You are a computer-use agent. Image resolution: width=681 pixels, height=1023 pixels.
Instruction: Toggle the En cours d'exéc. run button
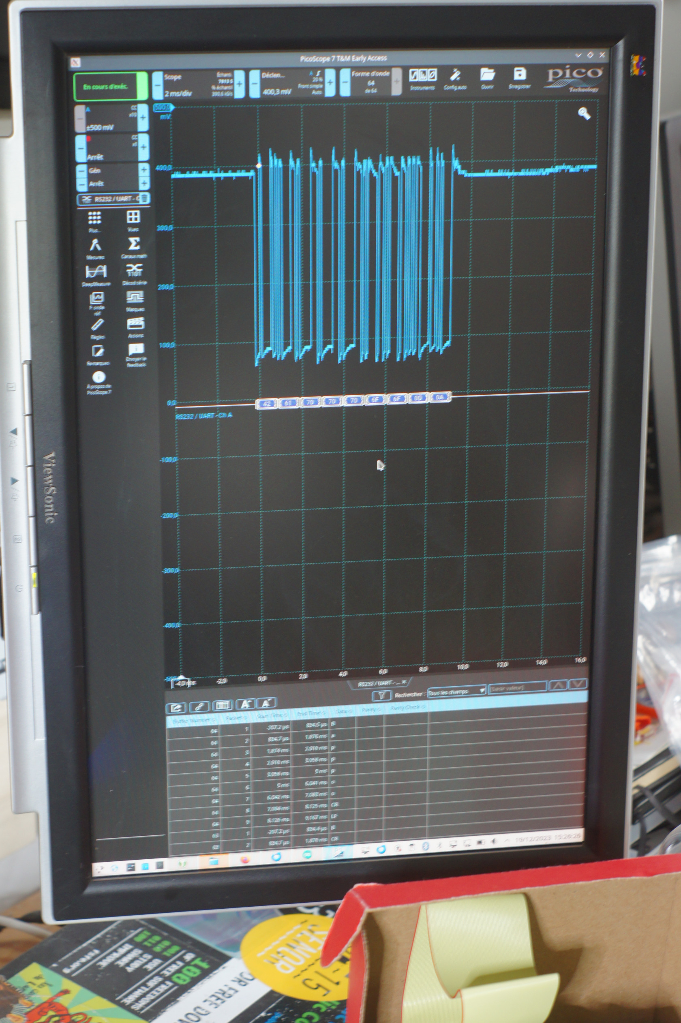pos(110,86)
